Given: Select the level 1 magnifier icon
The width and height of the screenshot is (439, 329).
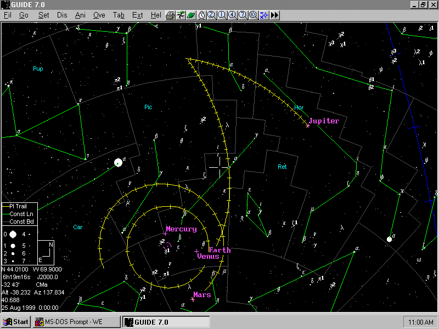Looking at the screenshot, I should pyautogui.click(x=222, y=15).
